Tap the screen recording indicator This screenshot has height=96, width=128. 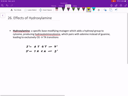[114, 1]
